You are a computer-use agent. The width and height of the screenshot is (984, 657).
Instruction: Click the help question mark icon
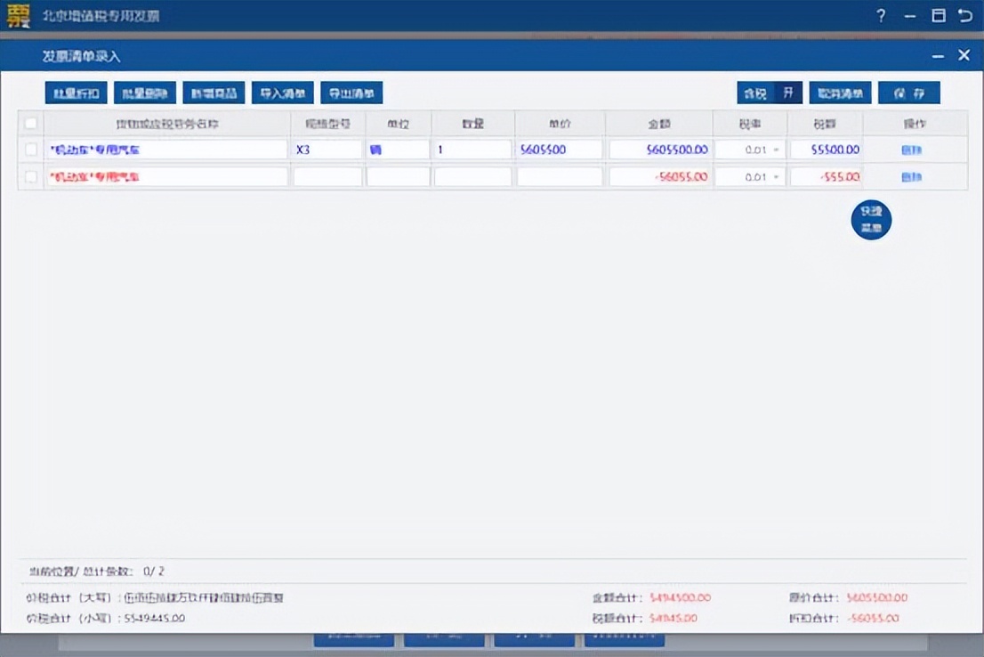[880, 15]
